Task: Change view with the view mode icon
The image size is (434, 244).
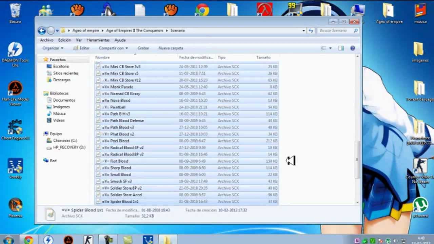Action: (323, 48)
